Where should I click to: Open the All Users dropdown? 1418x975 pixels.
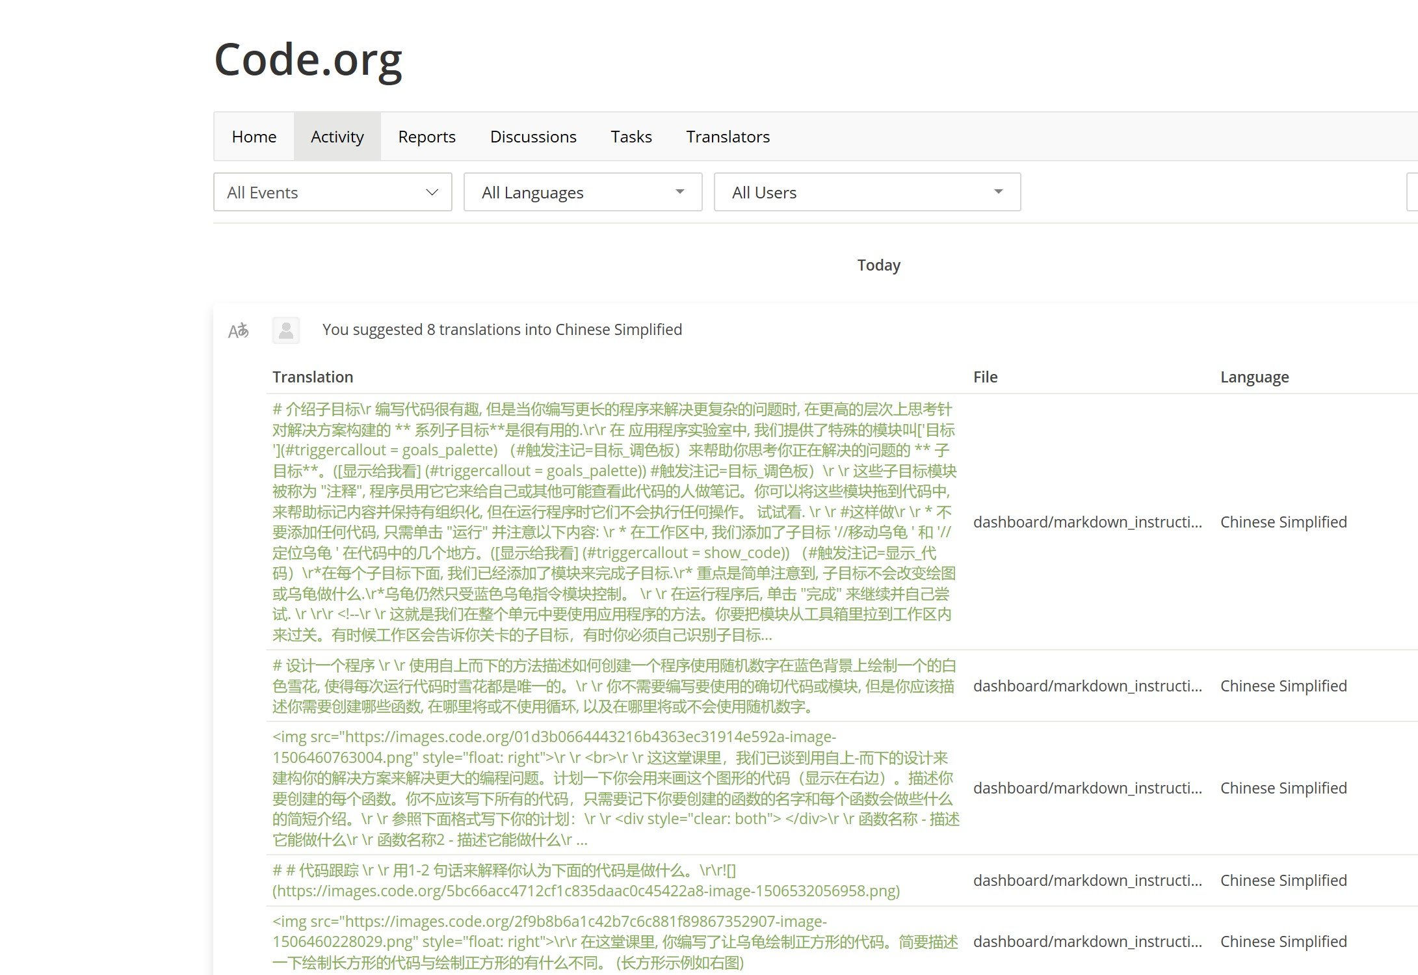point(867,193)
